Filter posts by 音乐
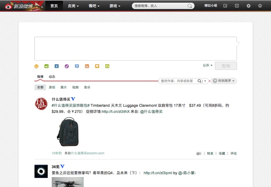Image resolution: width=271 pixels, height=187 pixels. pos(87,87)
